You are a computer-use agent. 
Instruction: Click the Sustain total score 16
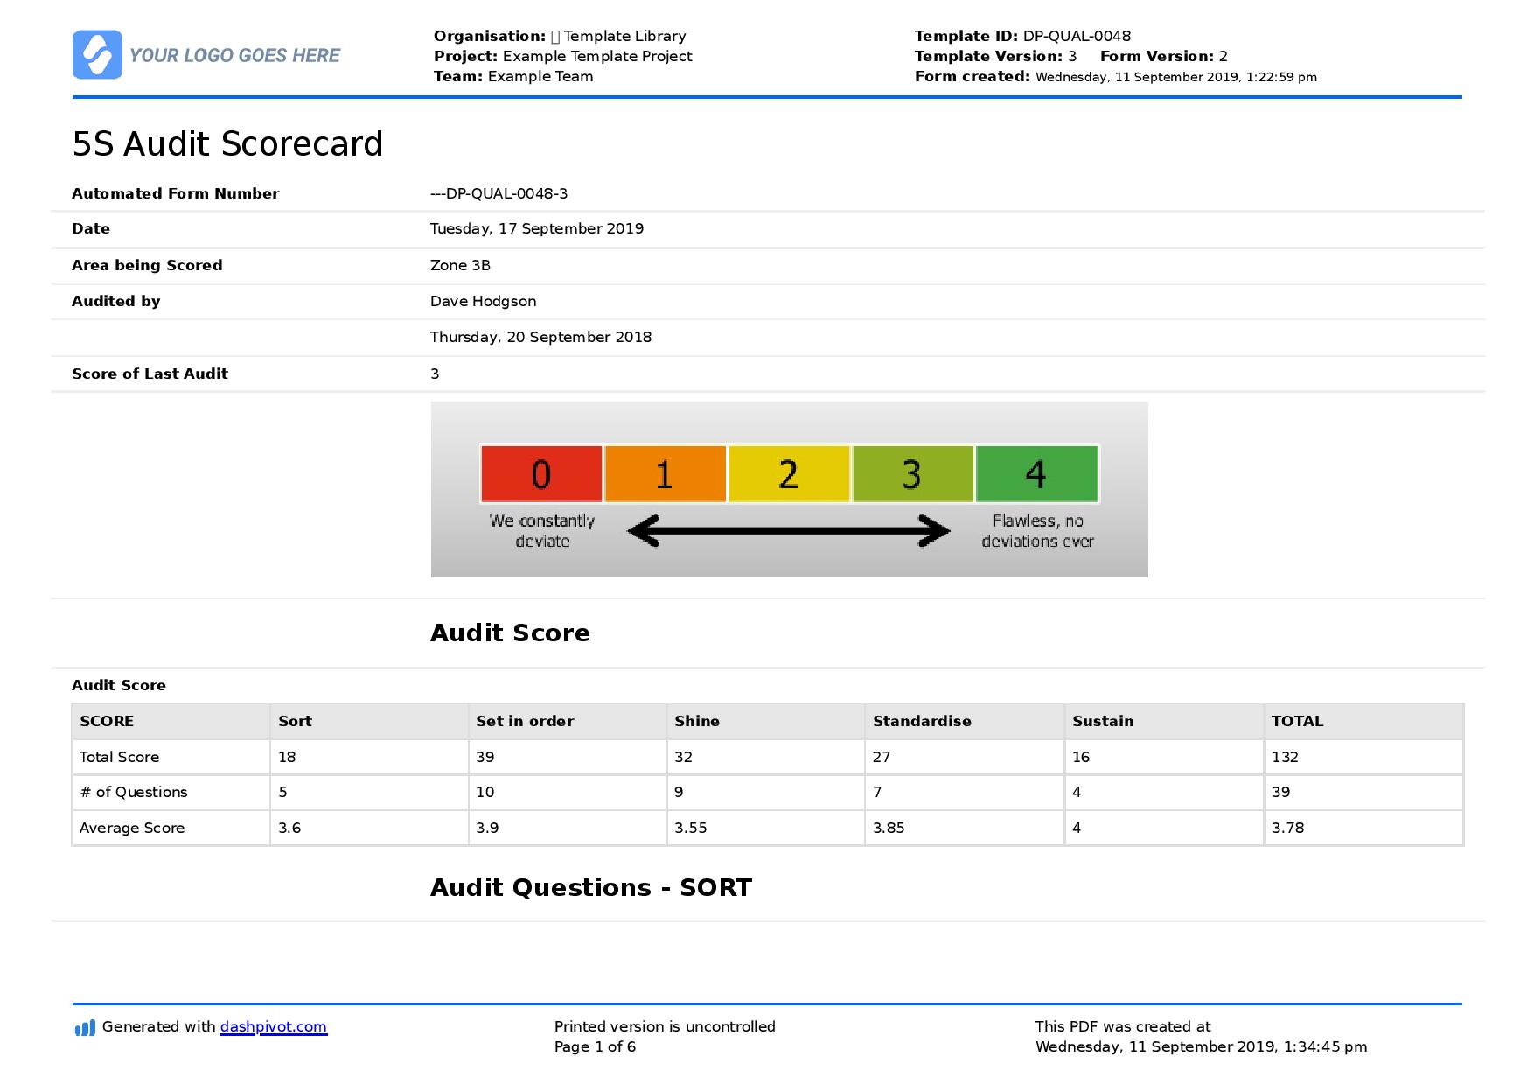(x=1081, y=757)
